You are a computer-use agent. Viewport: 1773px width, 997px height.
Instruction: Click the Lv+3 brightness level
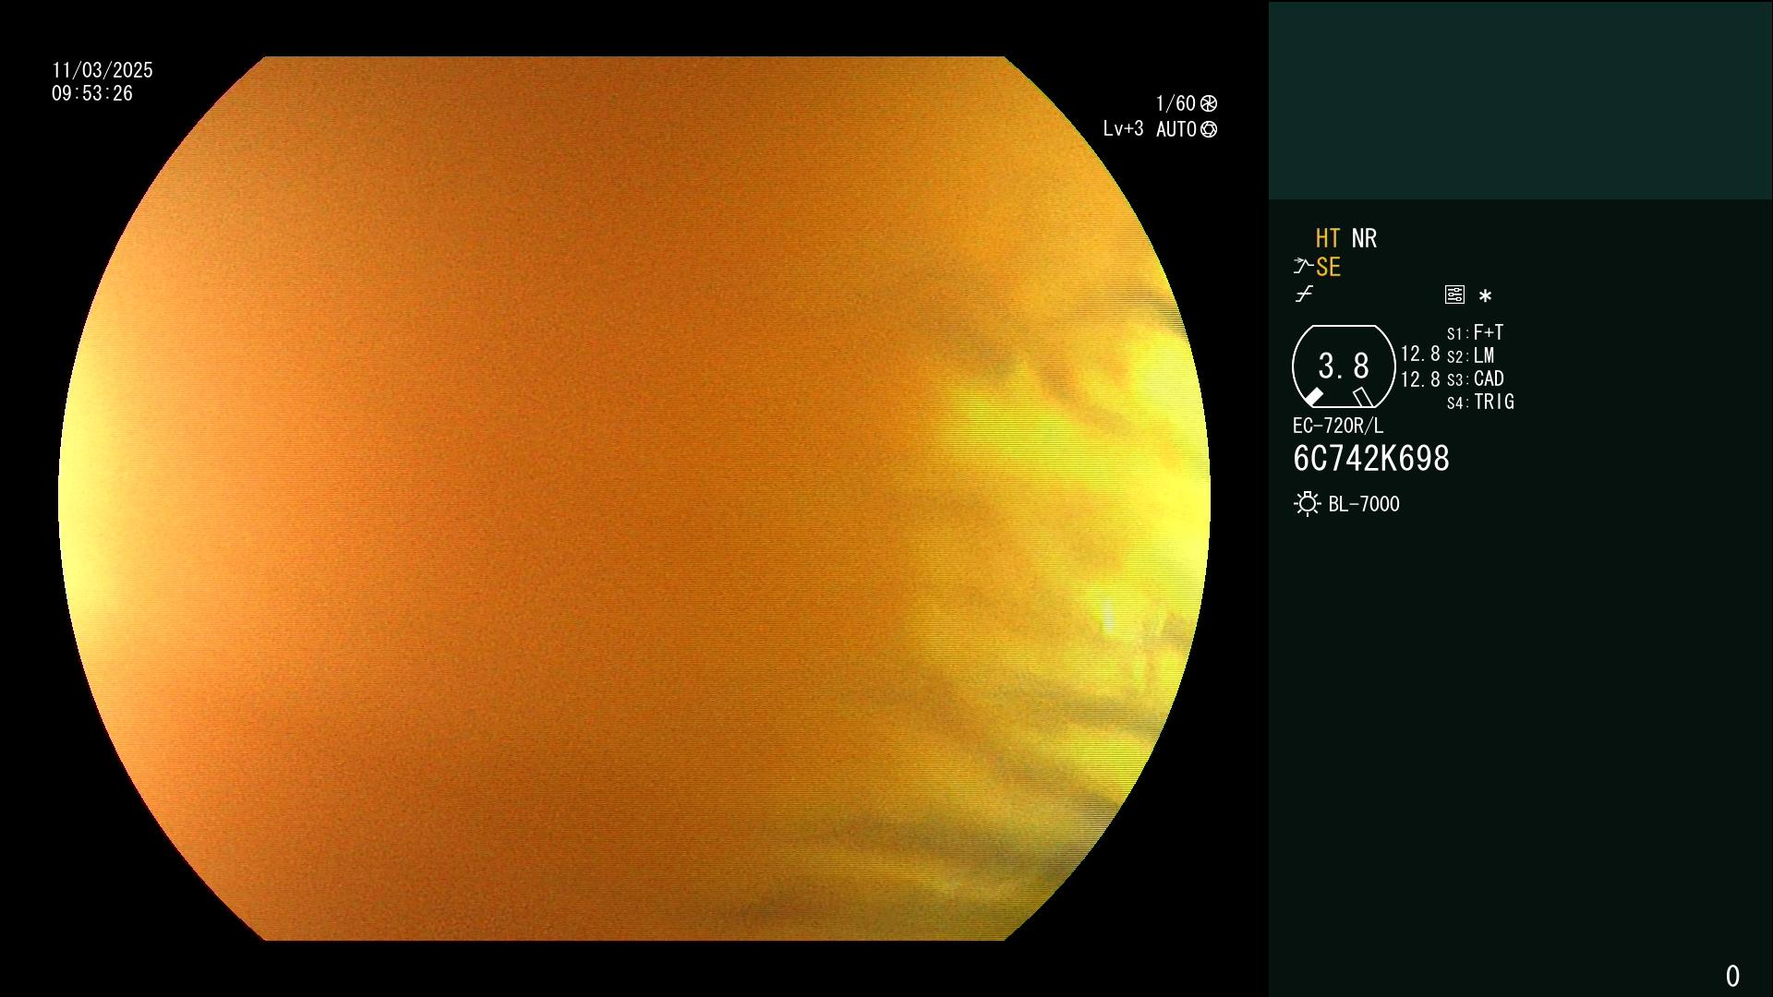tap(1123, 129)
